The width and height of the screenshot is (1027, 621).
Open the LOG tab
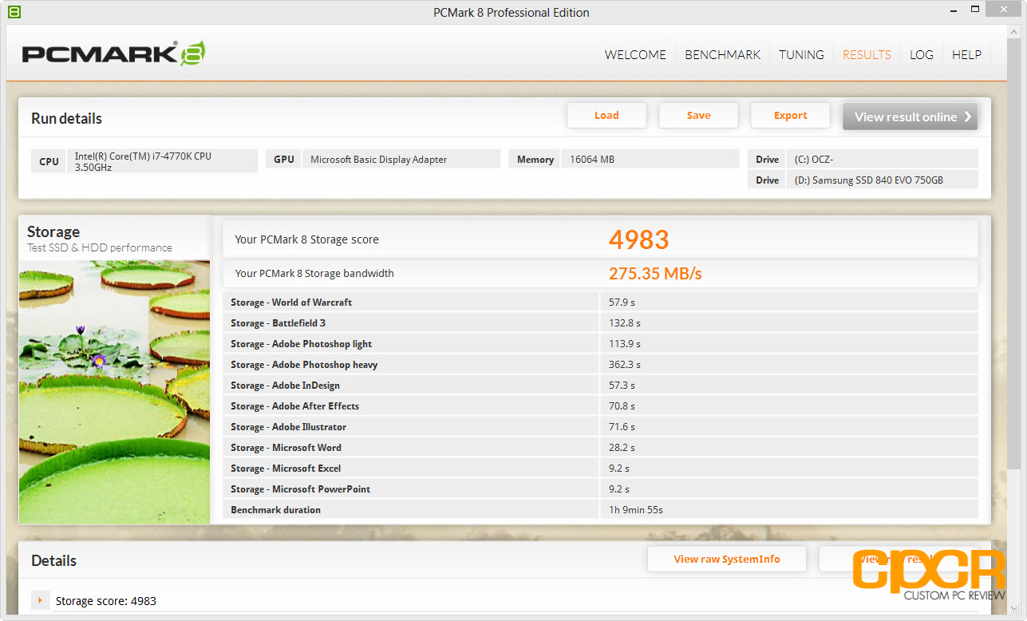[922, 54]
